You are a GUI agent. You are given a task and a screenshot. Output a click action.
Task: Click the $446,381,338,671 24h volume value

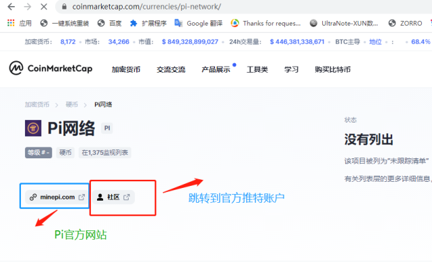point(297,42)
